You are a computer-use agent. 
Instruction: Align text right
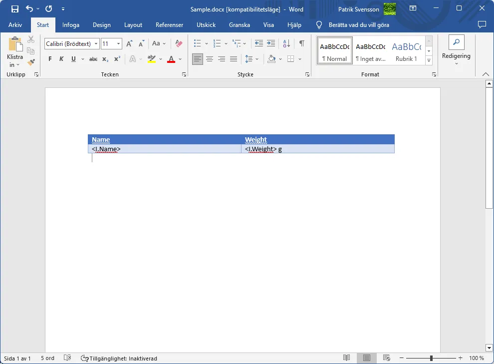point(222,59)
